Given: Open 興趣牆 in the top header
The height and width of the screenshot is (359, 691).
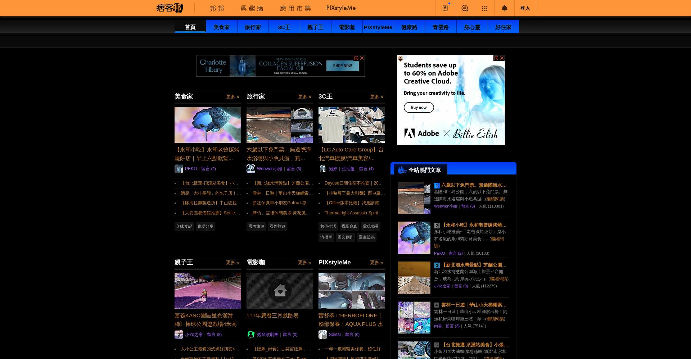Looking at the screenshot, I should pos(252,8).
